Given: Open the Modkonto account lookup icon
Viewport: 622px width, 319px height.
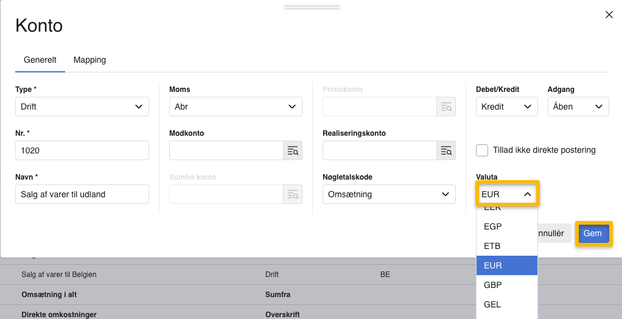Looking at the screenshot, I should pyautogui.click(x=293, y=151).
